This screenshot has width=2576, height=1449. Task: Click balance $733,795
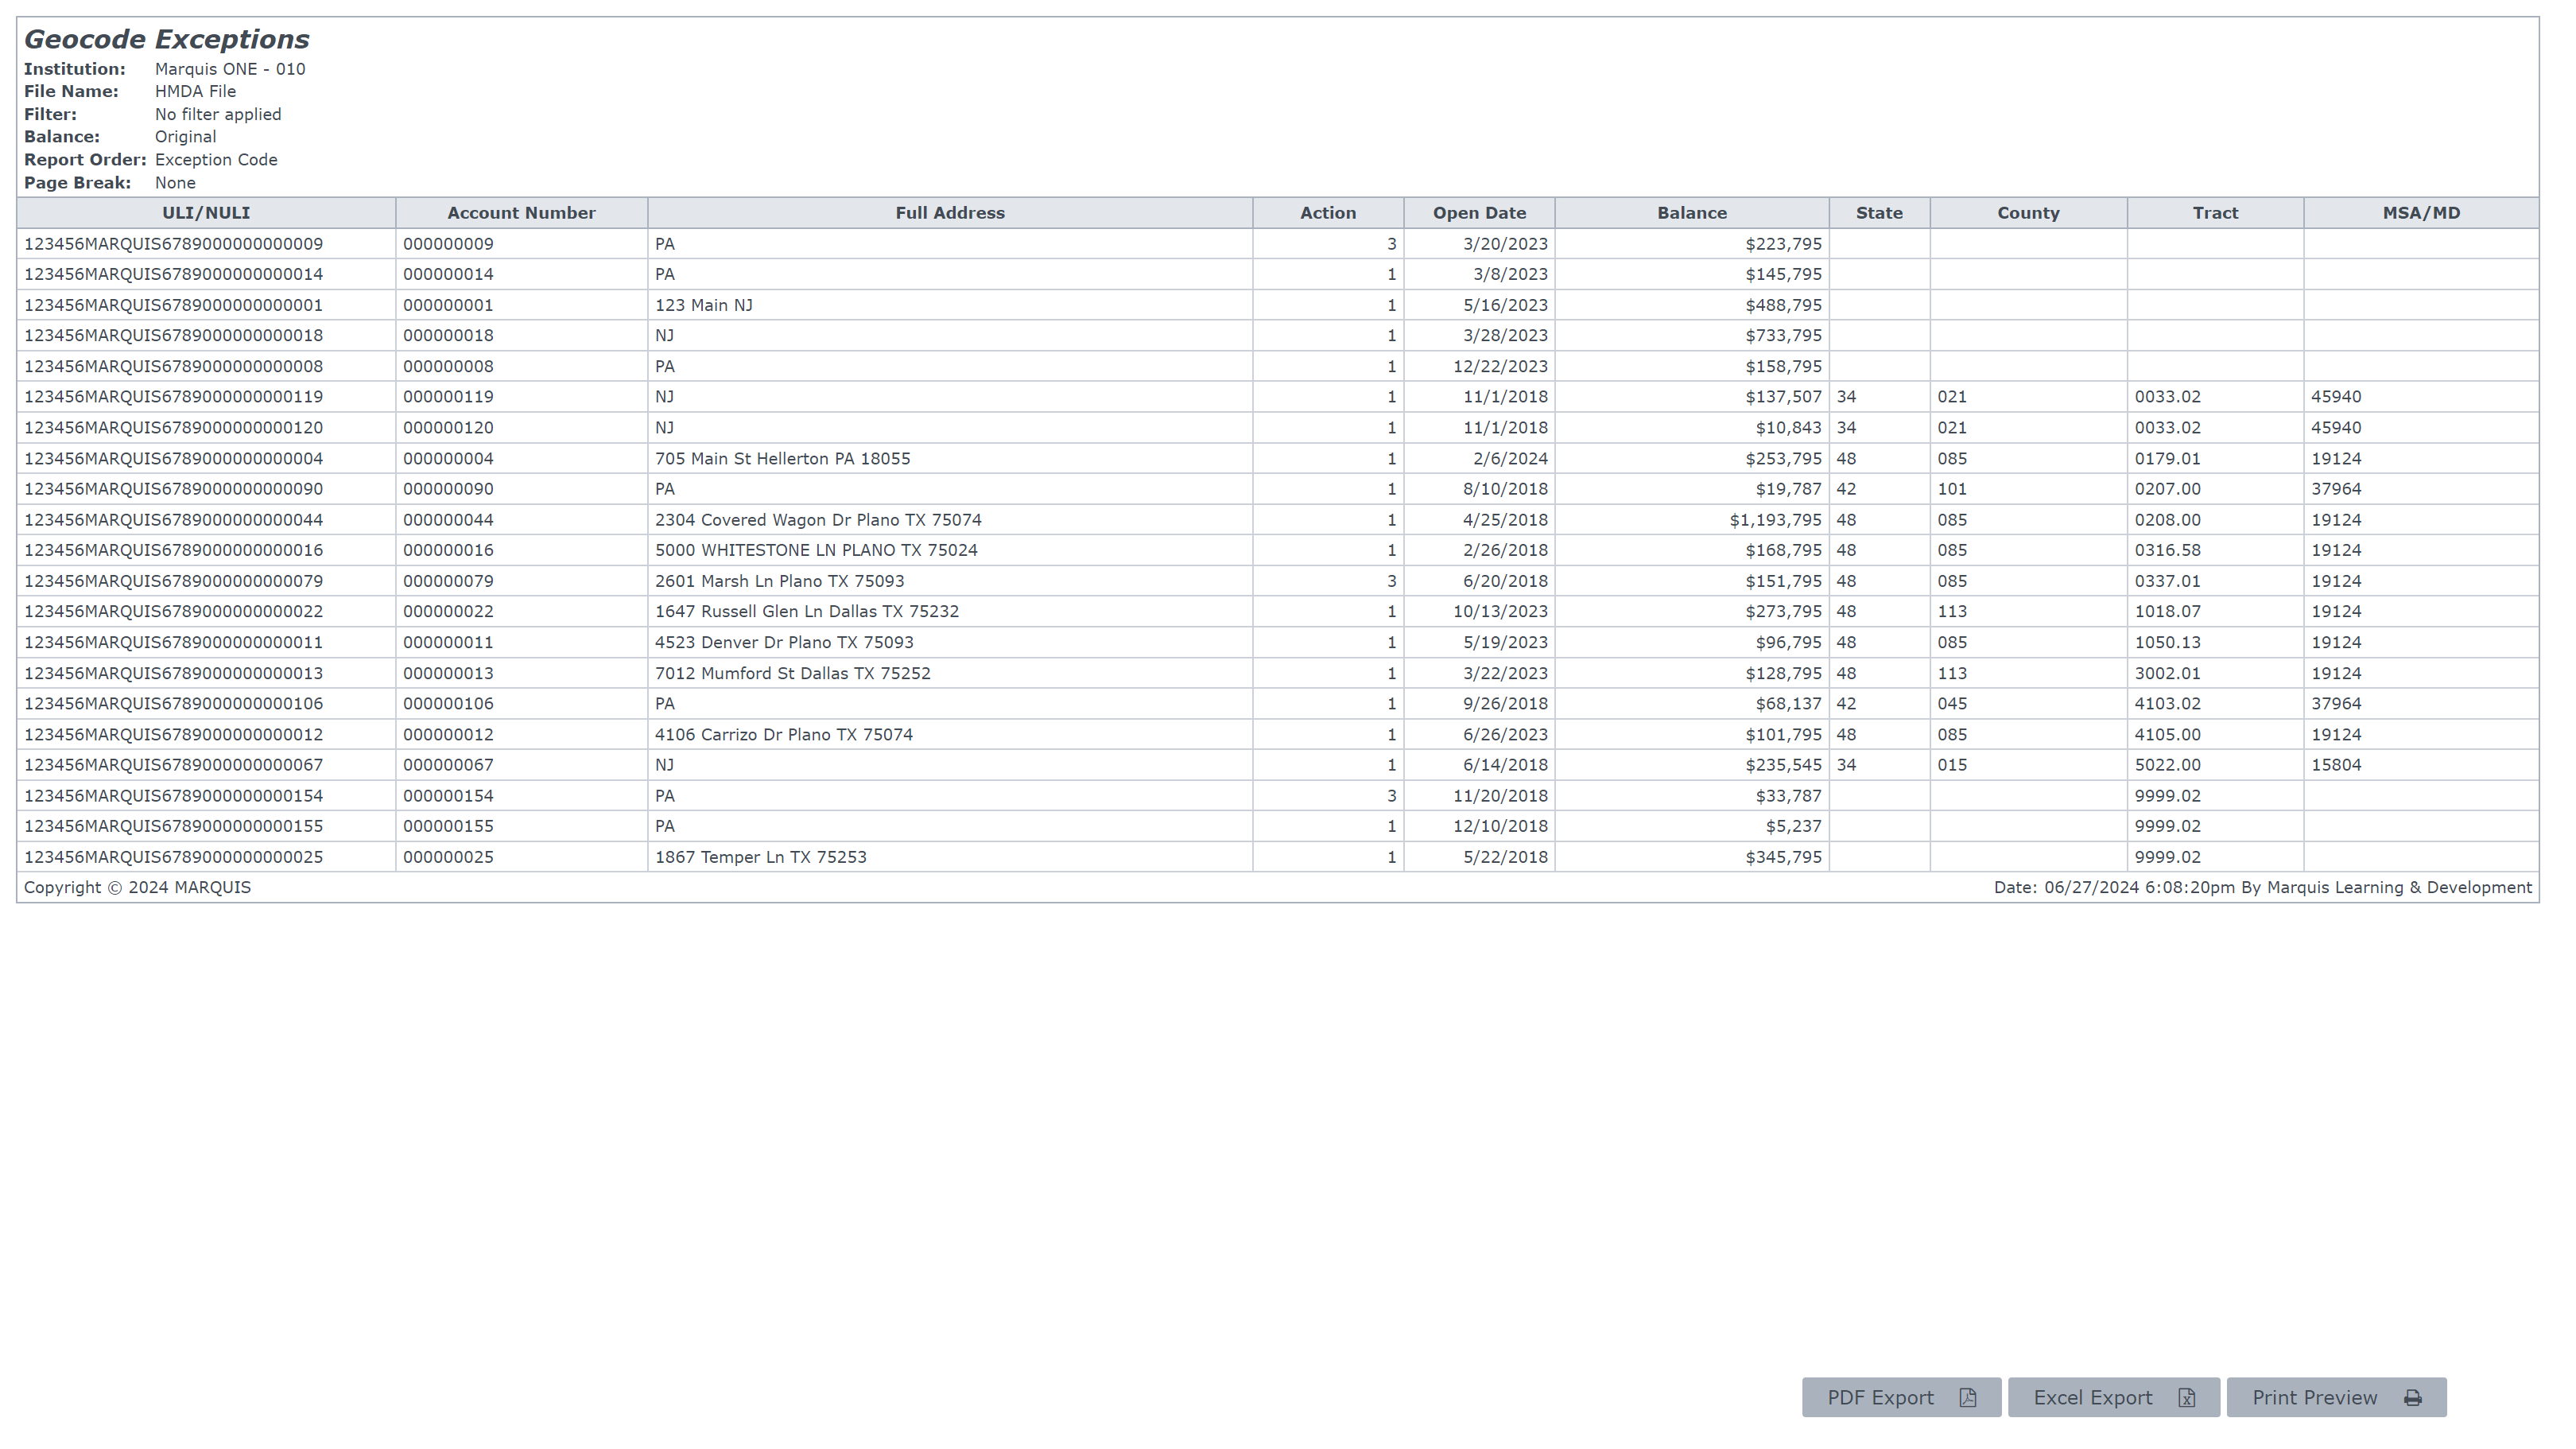pyautogui.click(x=1783, y=335)
